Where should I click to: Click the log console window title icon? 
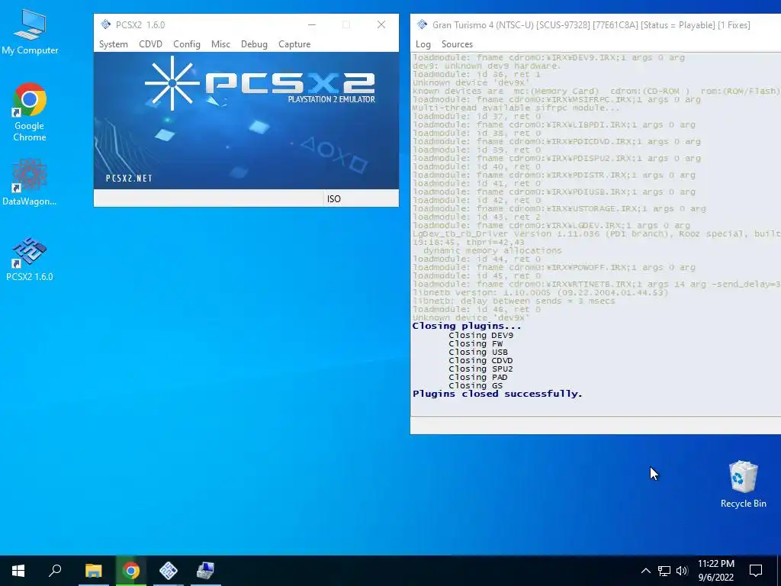click(x=423, y=24)
